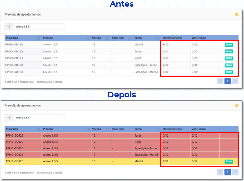Click the search magnifier icon in Antes panel

pos(9,27)
